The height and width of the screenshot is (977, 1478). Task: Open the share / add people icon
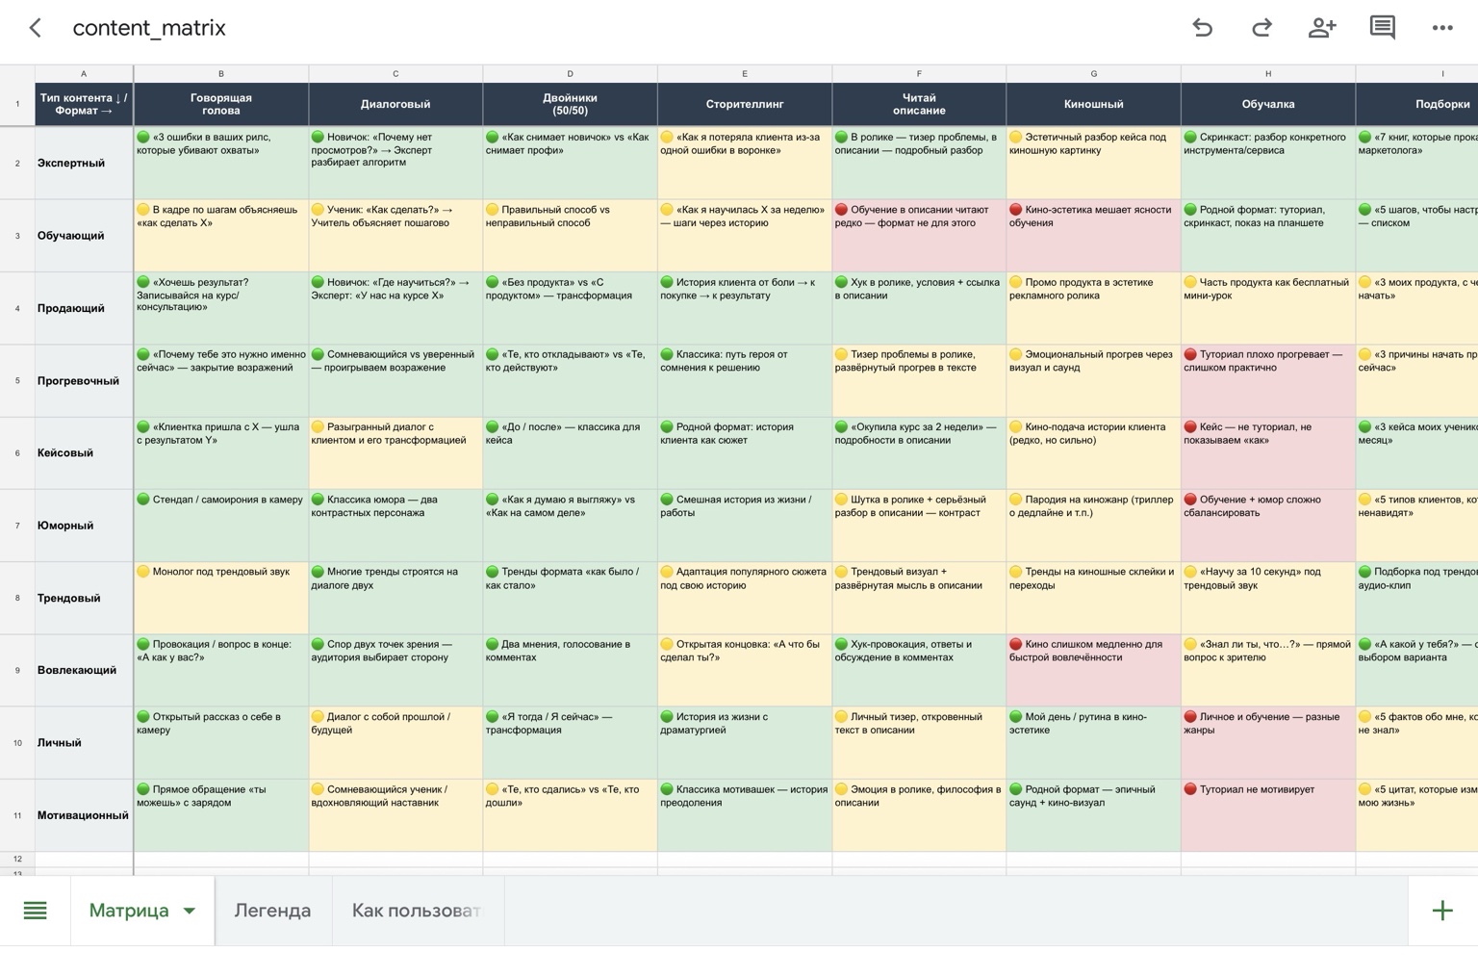coord(1322,28)
